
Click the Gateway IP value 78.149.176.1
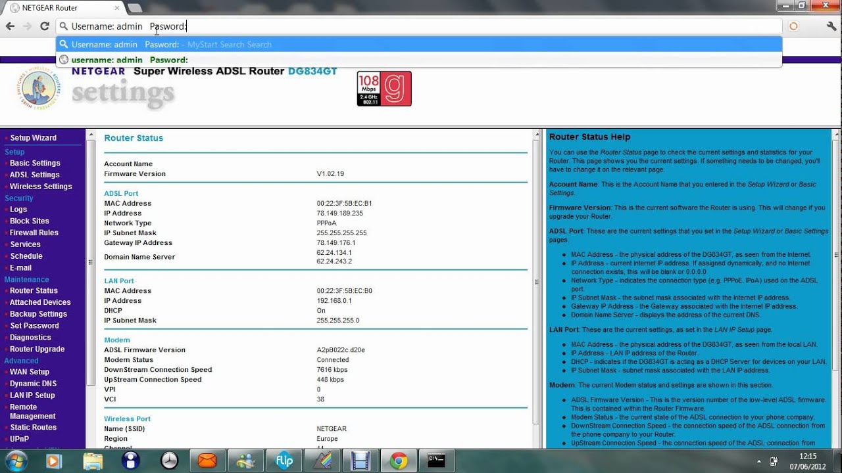[x=336, y=243]
